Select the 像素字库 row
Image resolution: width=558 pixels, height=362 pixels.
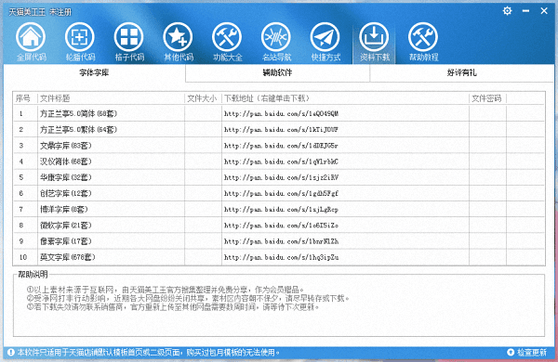point(279,241)
